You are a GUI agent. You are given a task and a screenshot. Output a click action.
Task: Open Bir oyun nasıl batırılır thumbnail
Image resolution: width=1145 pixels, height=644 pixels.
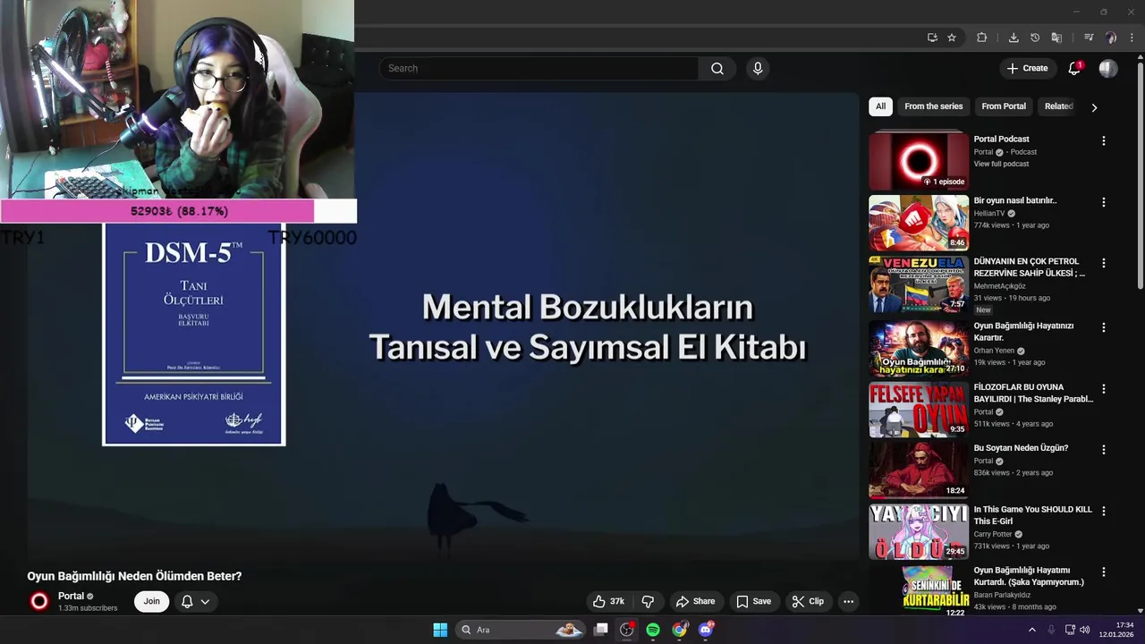pyautogui.click(x=919, y=223)
